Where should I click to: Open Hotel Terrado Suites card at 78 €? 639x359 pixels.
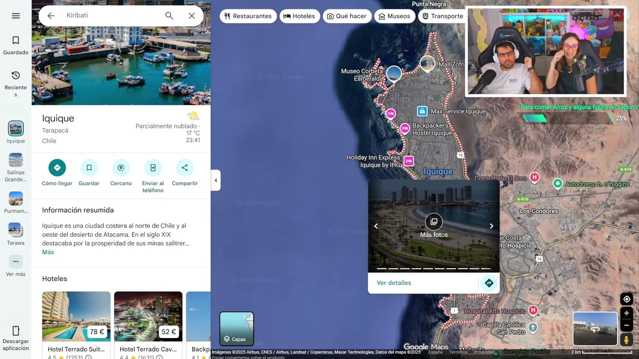76,325
